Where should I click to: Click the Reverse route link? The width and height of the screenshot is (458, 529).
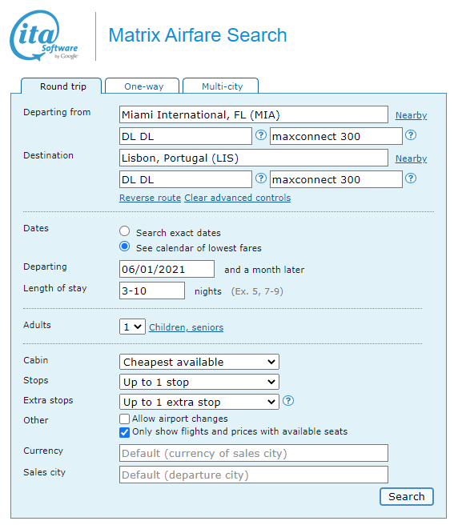coord(151,198)
